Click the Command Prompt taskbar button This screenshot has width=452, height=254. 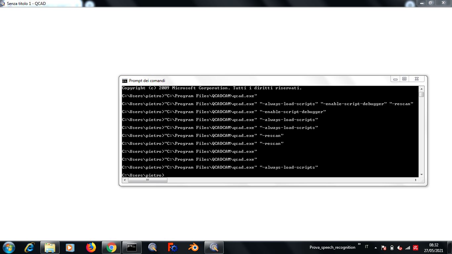tap(132, 247)
